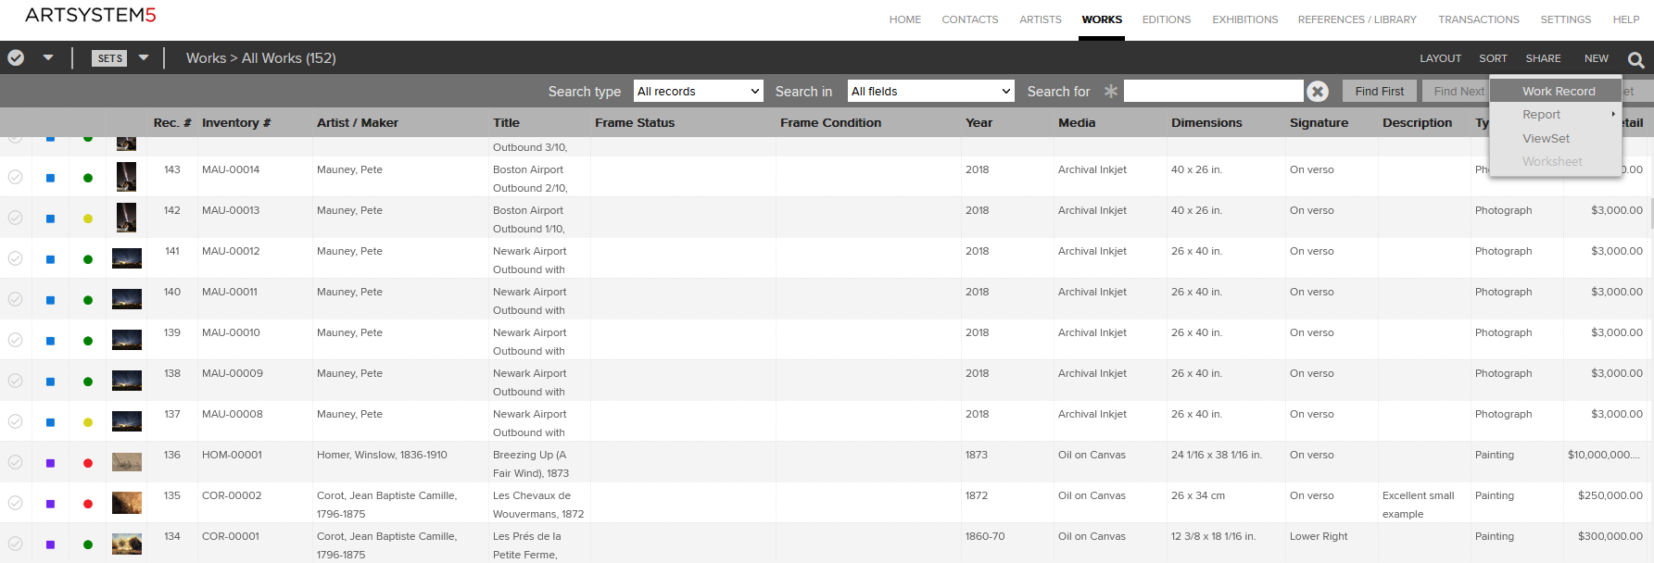Click the asterisk wildcard icon
1654x563 pixels.
click(x=1111, y=91)
